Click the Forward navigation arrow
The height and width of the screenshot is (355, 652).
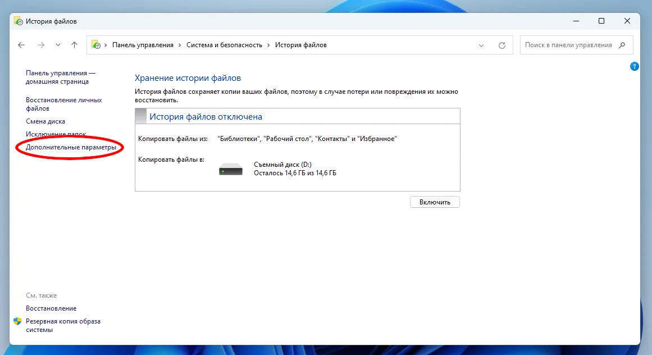point(40,45)
